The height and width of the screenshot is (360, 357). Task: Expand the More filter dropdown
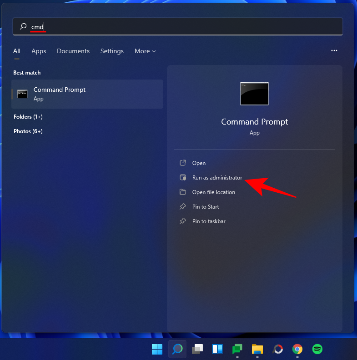[x=145, y=51]
